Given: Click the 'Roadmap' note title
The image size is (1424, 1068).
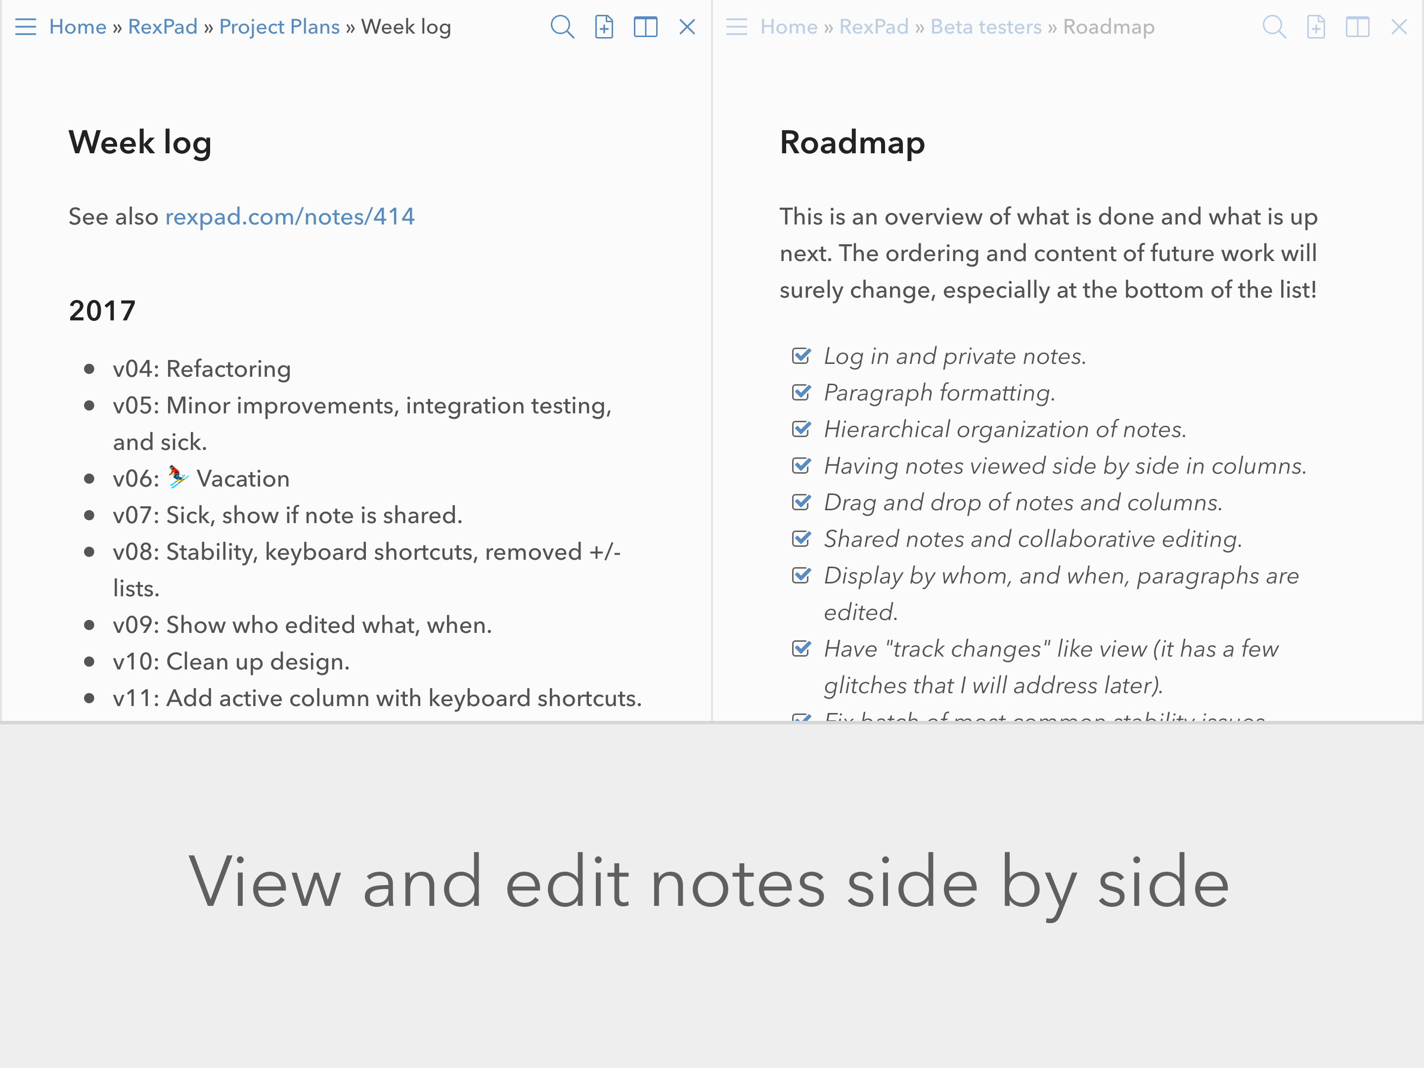Looking at the screenshot, I should point(852,143).
